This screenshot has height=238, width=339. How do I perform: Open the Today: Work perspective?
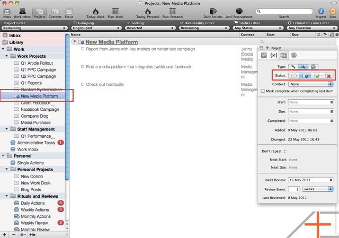coord(95,13)
